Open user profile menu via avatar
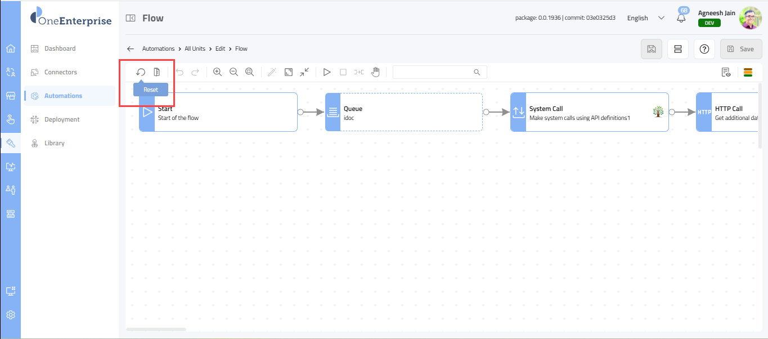 (x=749, y=18)
